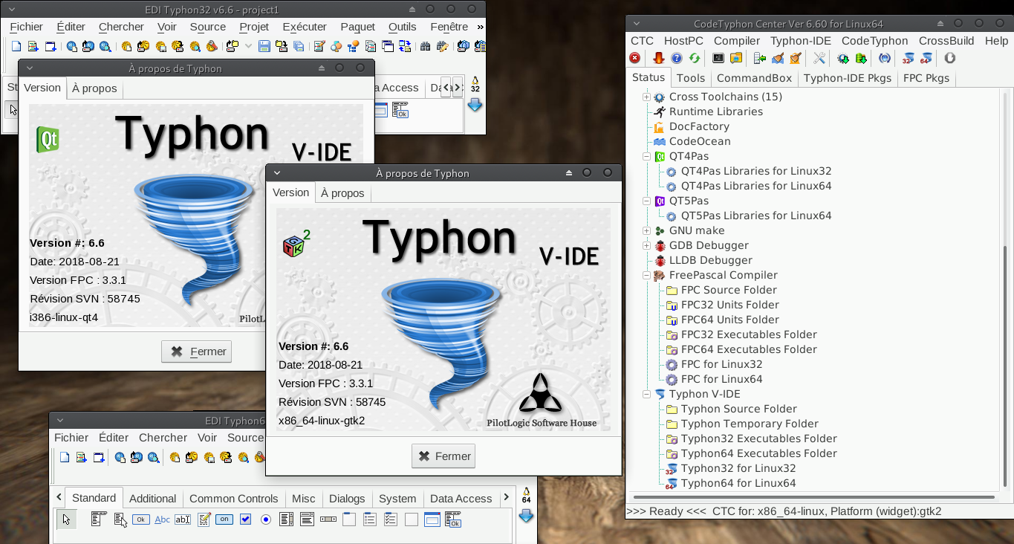Select the TMainMenu component in Typhon64 palette
The image size is (1014, 544).
click(x=99, y=519)
